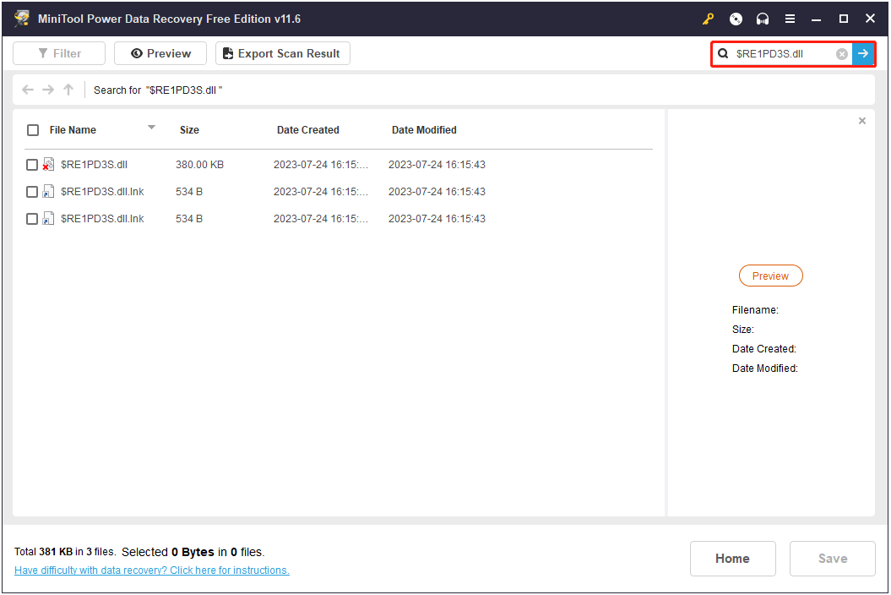Open support via headphones icon
Image resolution: width=891 pixels, height=595 pixels.
[763, 19]
